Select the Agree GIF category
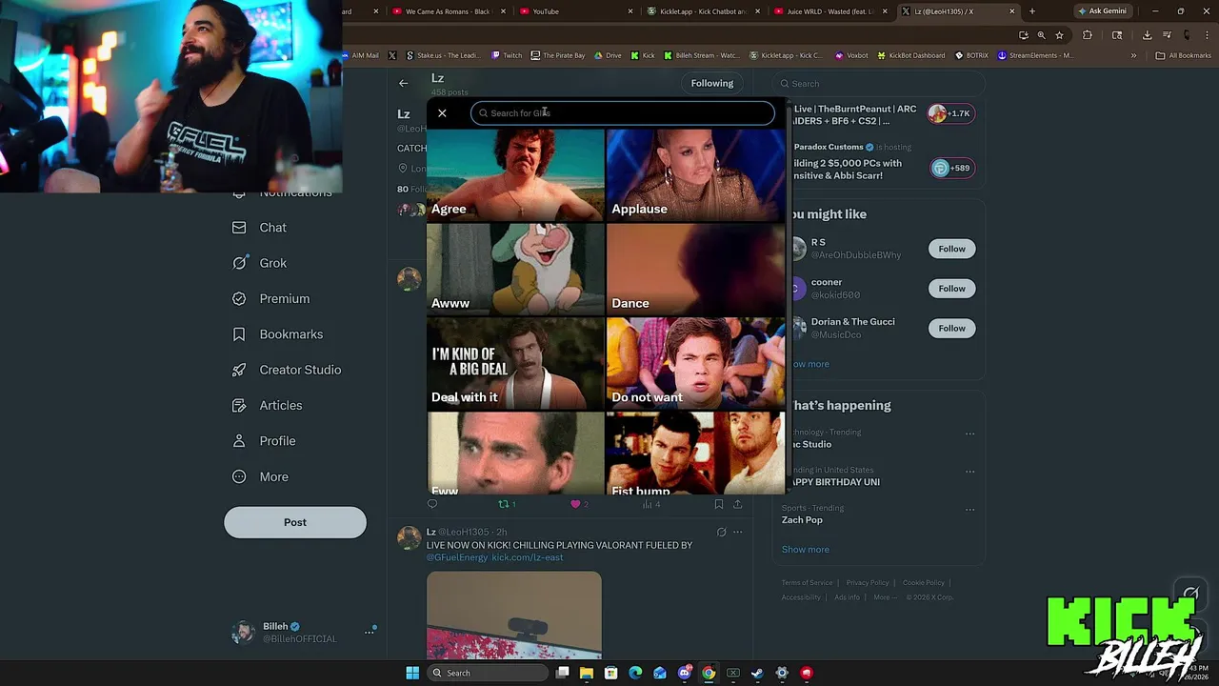This screenshot has height=686, width=1219. (515, 174)
